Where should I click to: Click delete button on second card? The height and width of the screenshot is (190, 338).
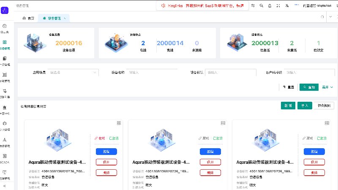210,173
